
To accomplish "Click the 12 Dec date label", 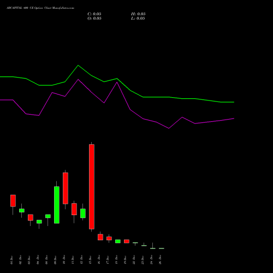I will [x=81, y=260].
